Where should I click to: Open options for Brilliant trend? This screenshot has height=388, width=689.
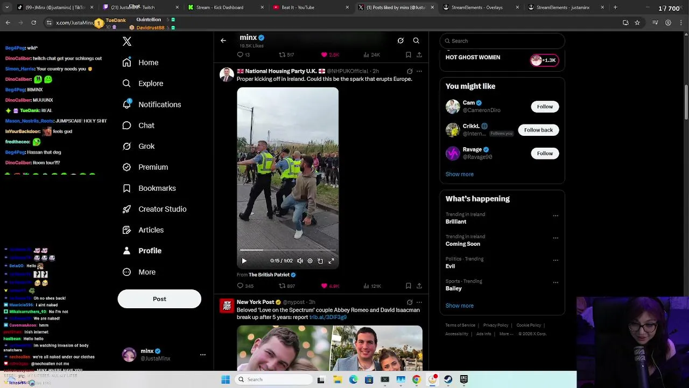(556, 216)
